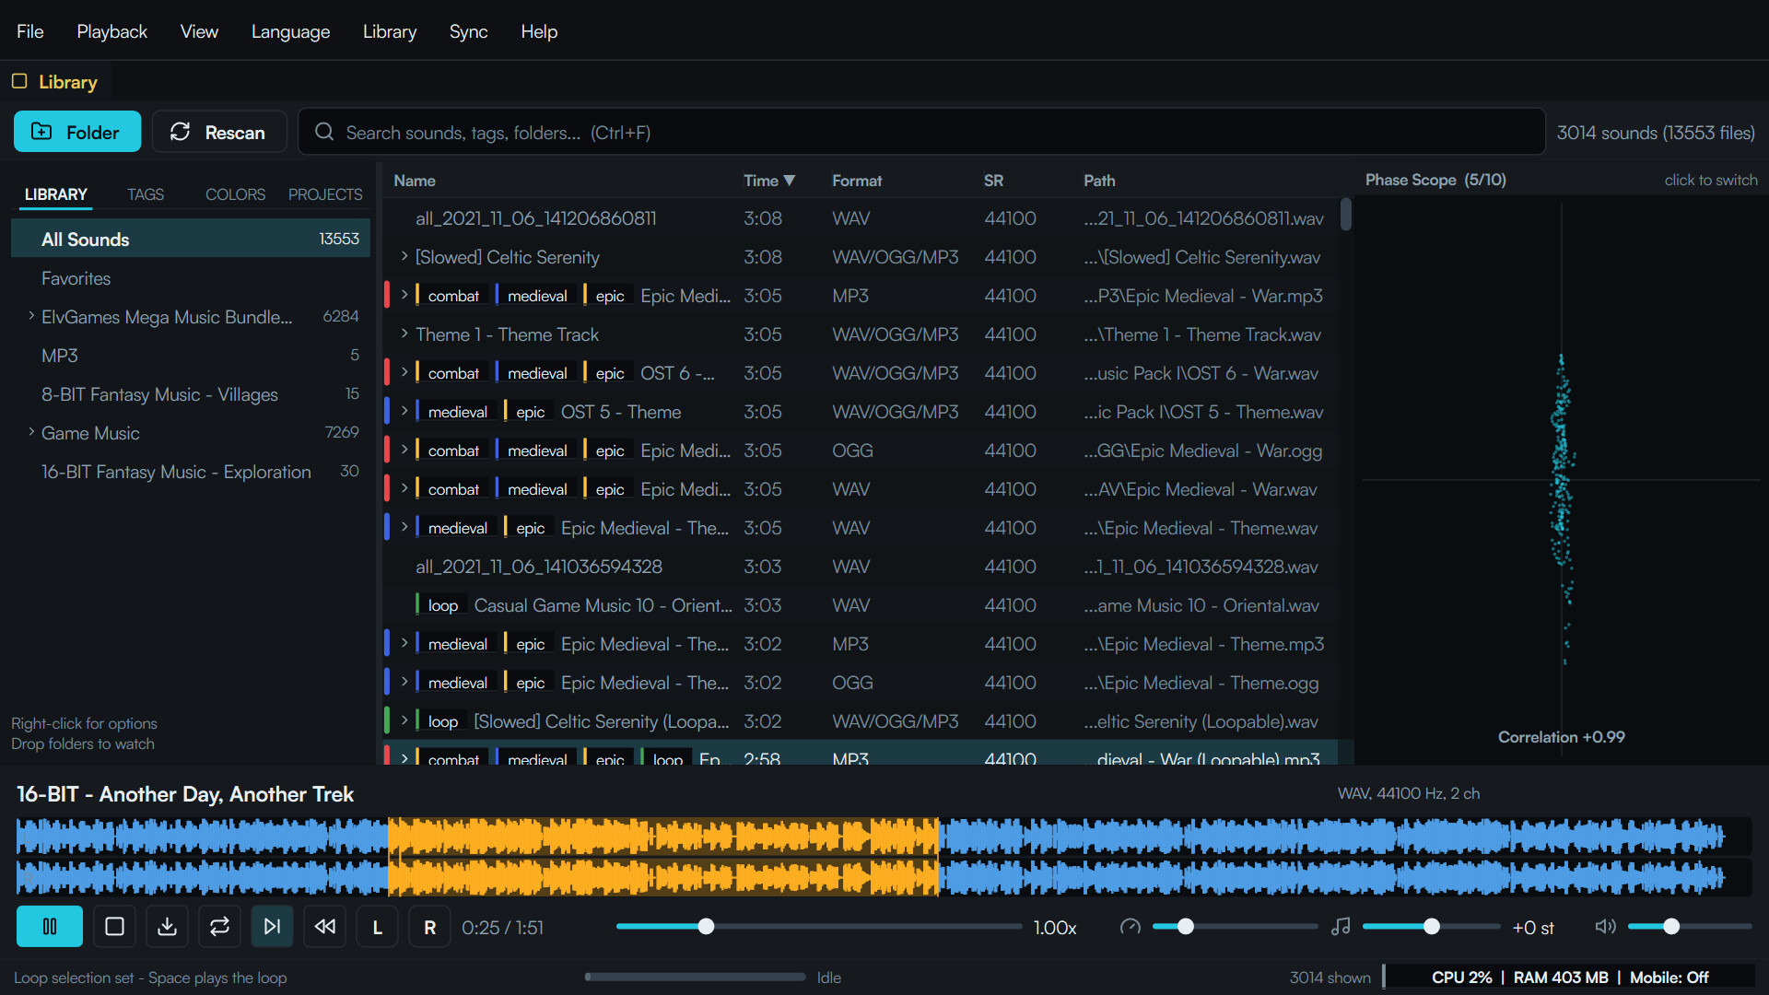Image resolution: width=1769 pixels, height=995 pixels.
Task: Switch to the TAGS tab
Action: click(146, 194)
